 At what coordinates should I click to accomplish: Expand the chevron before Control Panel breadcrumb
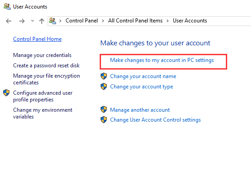tap(60, 21)
